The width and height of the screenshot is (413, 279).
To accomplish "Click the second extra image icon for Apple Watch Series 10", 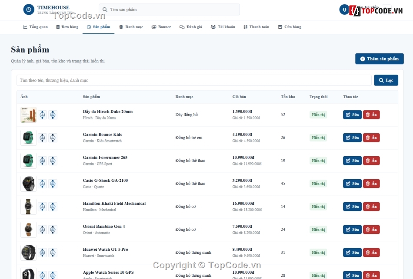I will tap(53, 275).
